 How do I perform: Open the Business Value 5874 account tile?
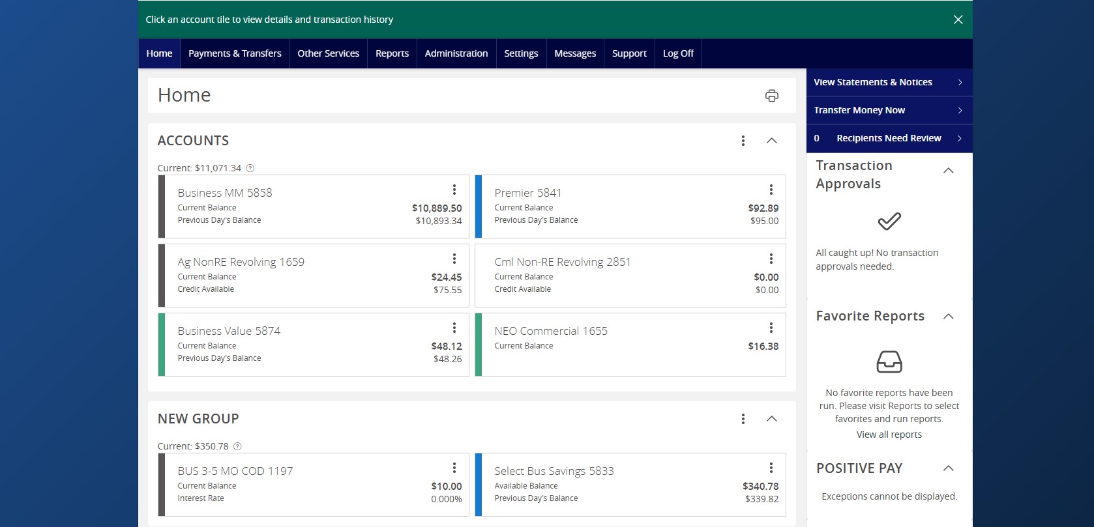tap(314, 345)
